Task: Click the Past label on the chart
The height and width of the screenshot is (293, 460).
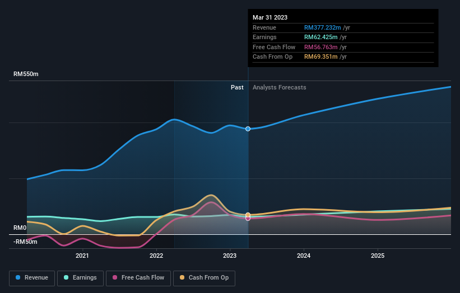Action: coord(237,88)
